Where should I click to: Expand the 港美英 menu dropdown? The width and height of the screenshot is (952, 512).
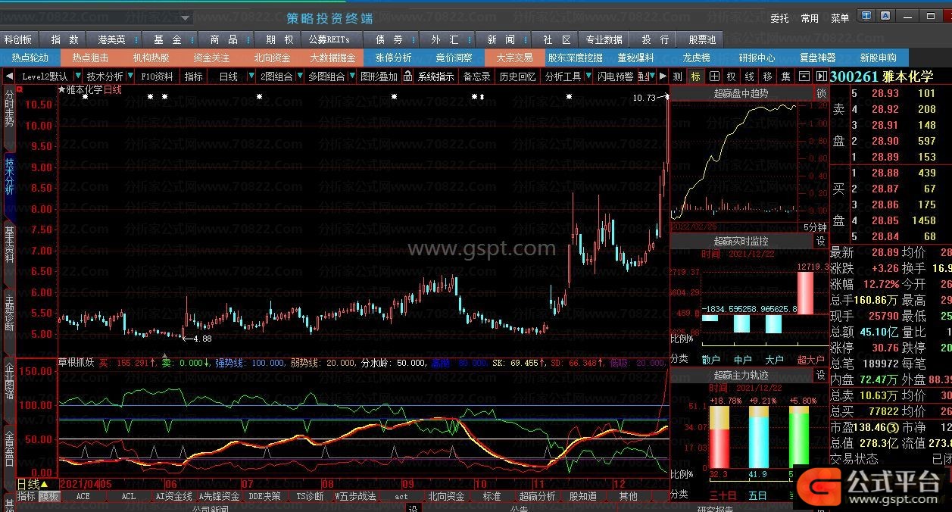coord(135,39)
